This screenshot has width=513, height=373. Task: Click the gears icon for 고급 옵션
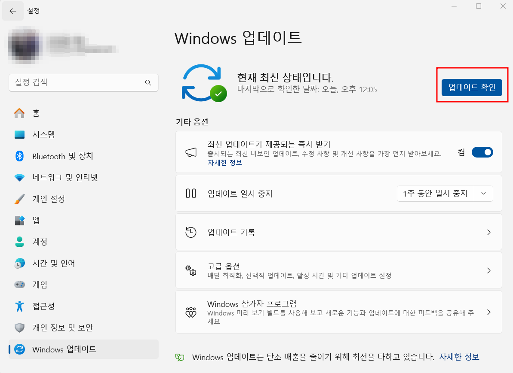[191, 270]
